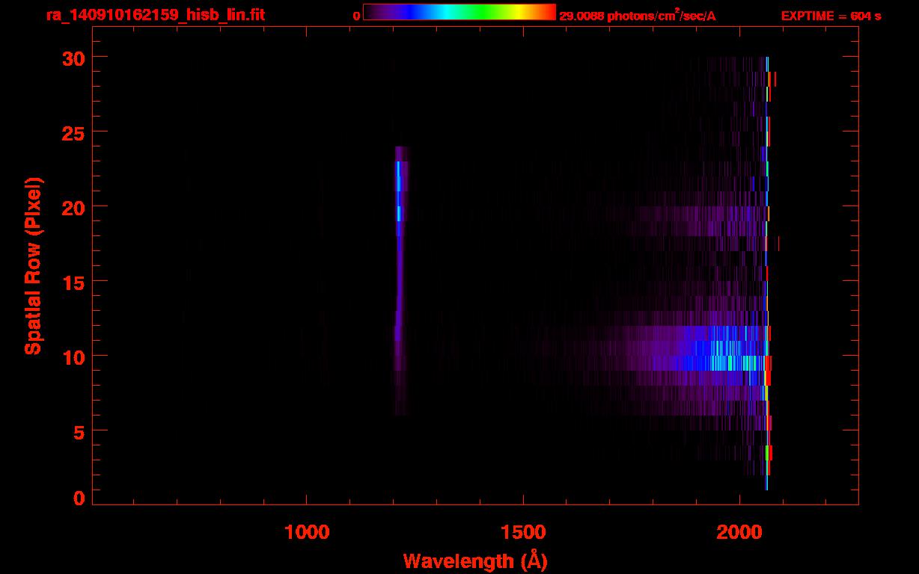This screenshot has height=574, width=919.
Task: Click the 0 spatial row tick label
Action: click(x=79, y=498)
